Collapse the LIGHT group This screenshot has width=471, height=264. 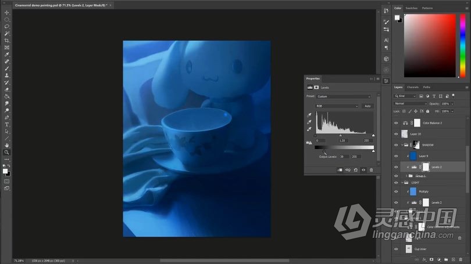(402, 183)
